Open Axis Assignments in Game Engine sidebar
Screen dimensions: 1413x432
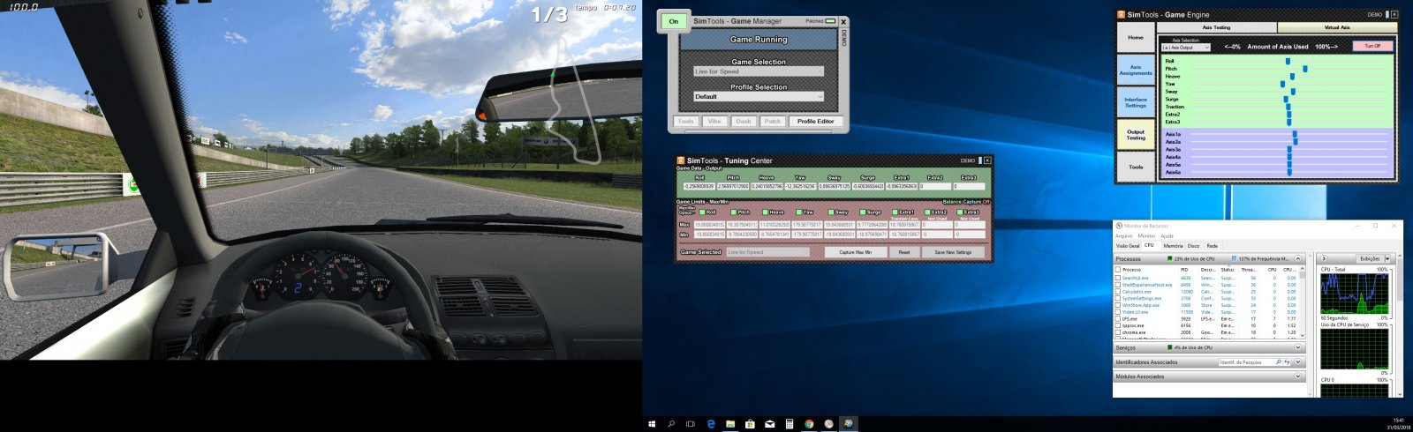click(x=1136, y=71)
